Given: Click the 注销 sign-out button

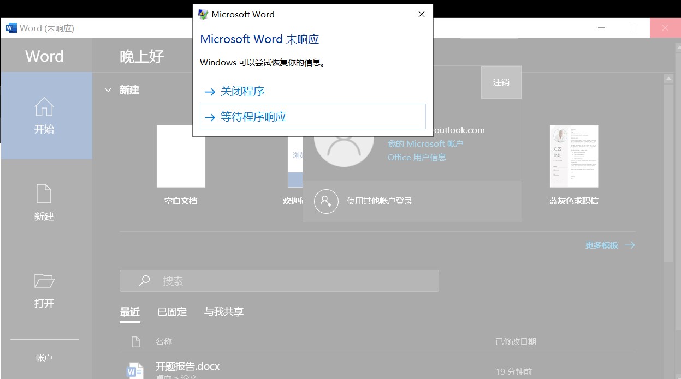Looking at the screenshot, I should point(501,82).
